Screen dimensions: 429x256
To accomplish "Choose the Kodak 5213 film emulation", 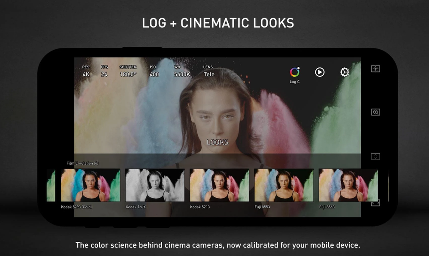I will click(220, 184).
